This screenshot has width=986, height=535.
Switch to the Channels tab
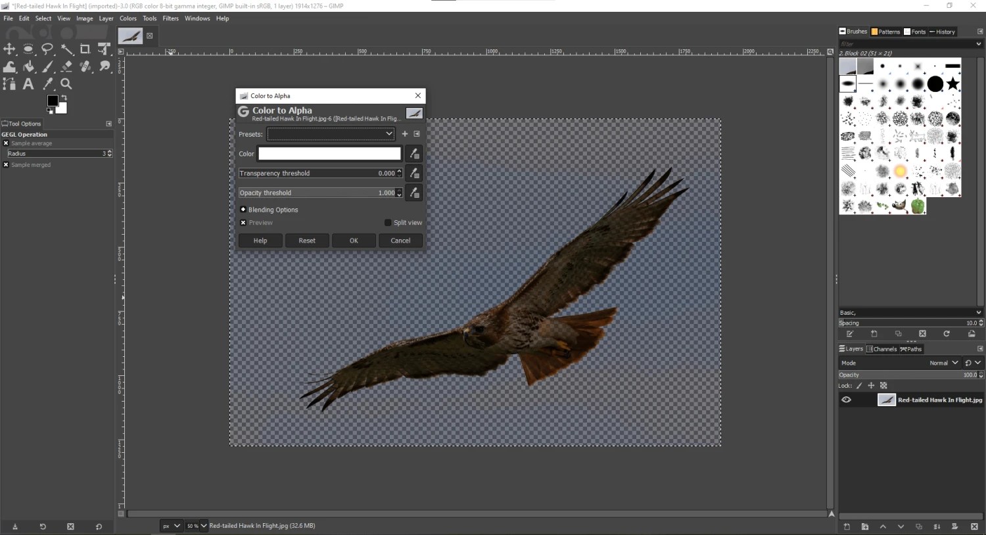click(x=883, y=349)
